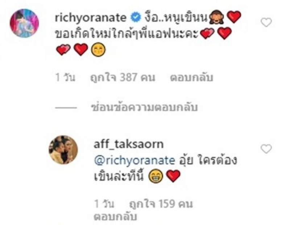Click the 1 วัน timestamp under richyoranate's comment
Image resolution: width=290 pixels, height=225 pixels.
[x=66, y=77]
